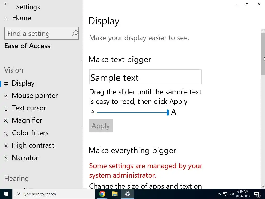The width and height of the screenshot is (265, 199).
Task: Click the Hearing section heading
Action: pyautogui.click(x=17, y=178)
